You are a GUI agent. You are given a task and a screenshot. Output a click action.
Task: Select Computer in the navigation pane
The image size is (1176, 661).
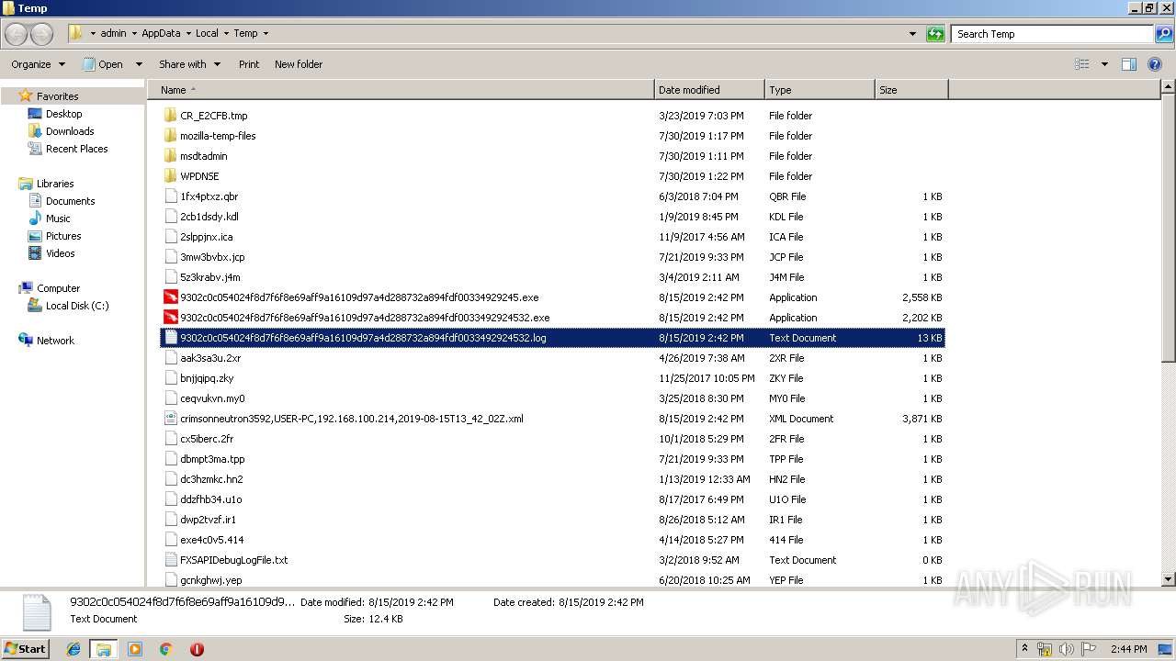[58, 288]
